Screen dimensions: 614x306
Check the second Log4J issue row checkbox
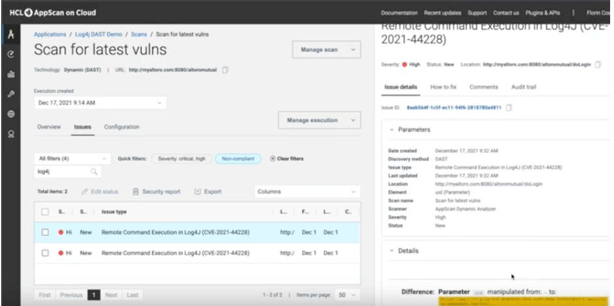45,253
